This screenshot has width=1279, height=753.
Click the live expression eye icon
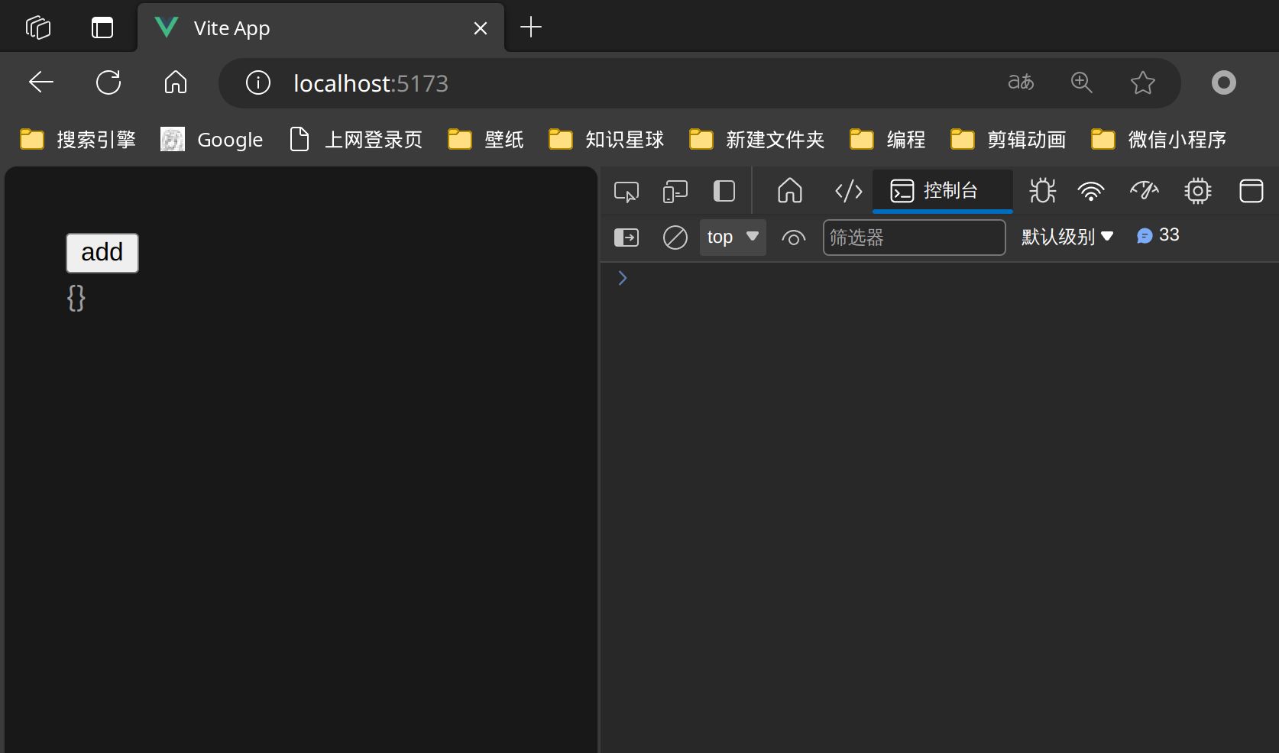[794, 238]
